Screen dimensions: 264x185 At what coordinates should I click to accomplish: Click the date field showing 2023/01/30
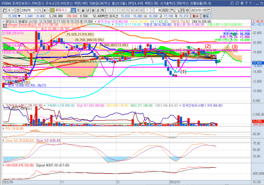[198, 10]
